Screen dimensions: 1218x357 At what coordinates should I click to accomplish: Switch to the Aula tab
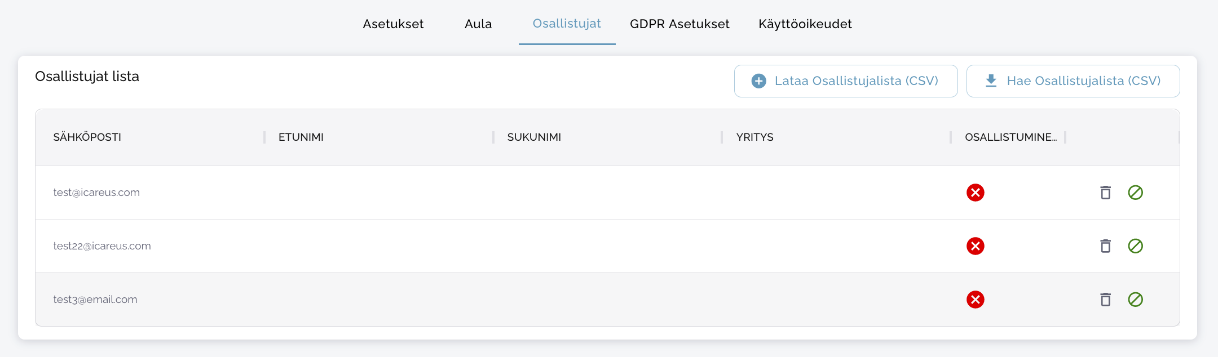click(478, 24)
